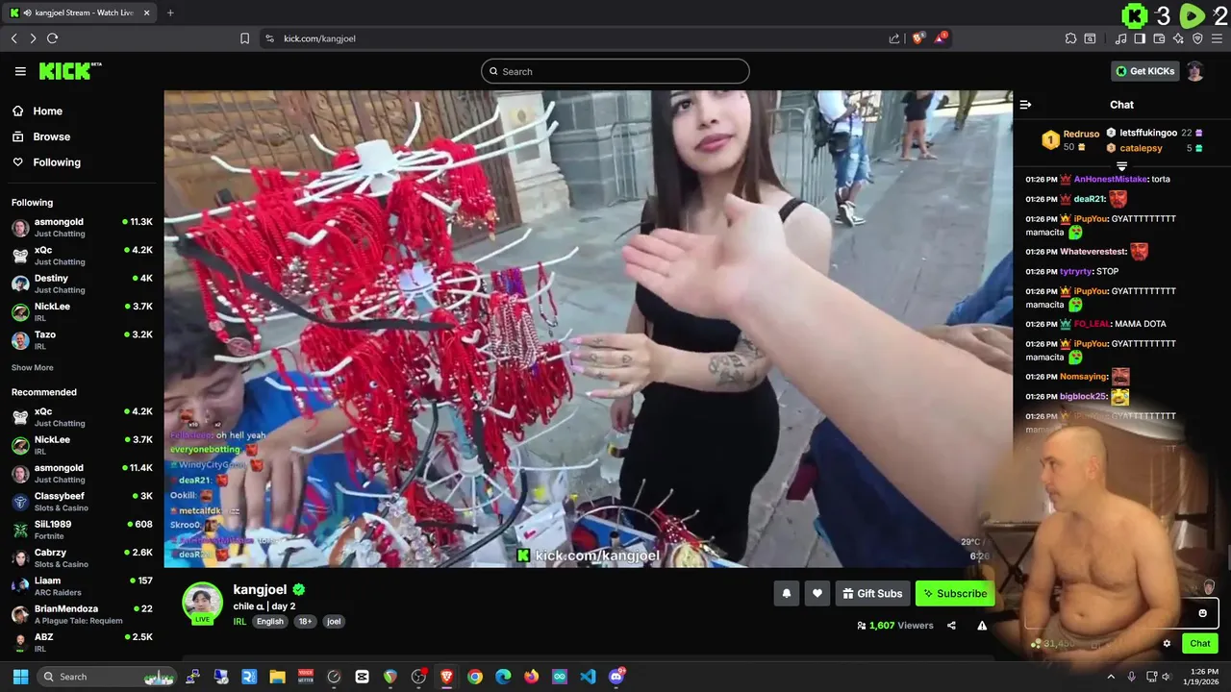This screenshot has width=1231, height=692.
Task: Open SilL1989 Fortnite channel
Action: coord(82,530)
